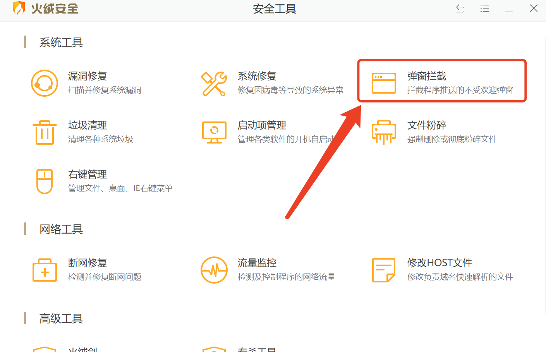Close the 安全工具 window
The height and width of the screenshot is (359, 546).
(x=534, y=8)
